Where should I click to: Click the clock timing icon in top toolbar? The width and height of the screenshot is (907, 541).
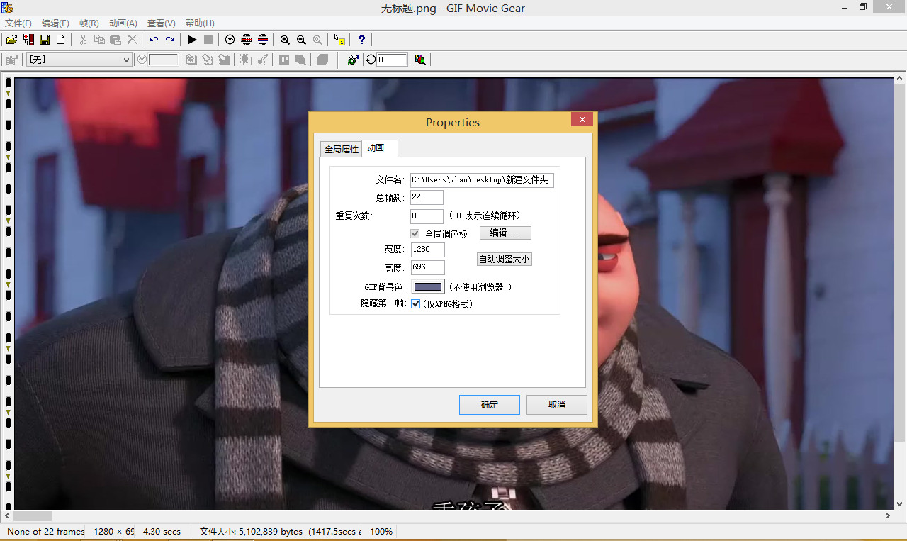pyautogui.click(x=230, y=40)
